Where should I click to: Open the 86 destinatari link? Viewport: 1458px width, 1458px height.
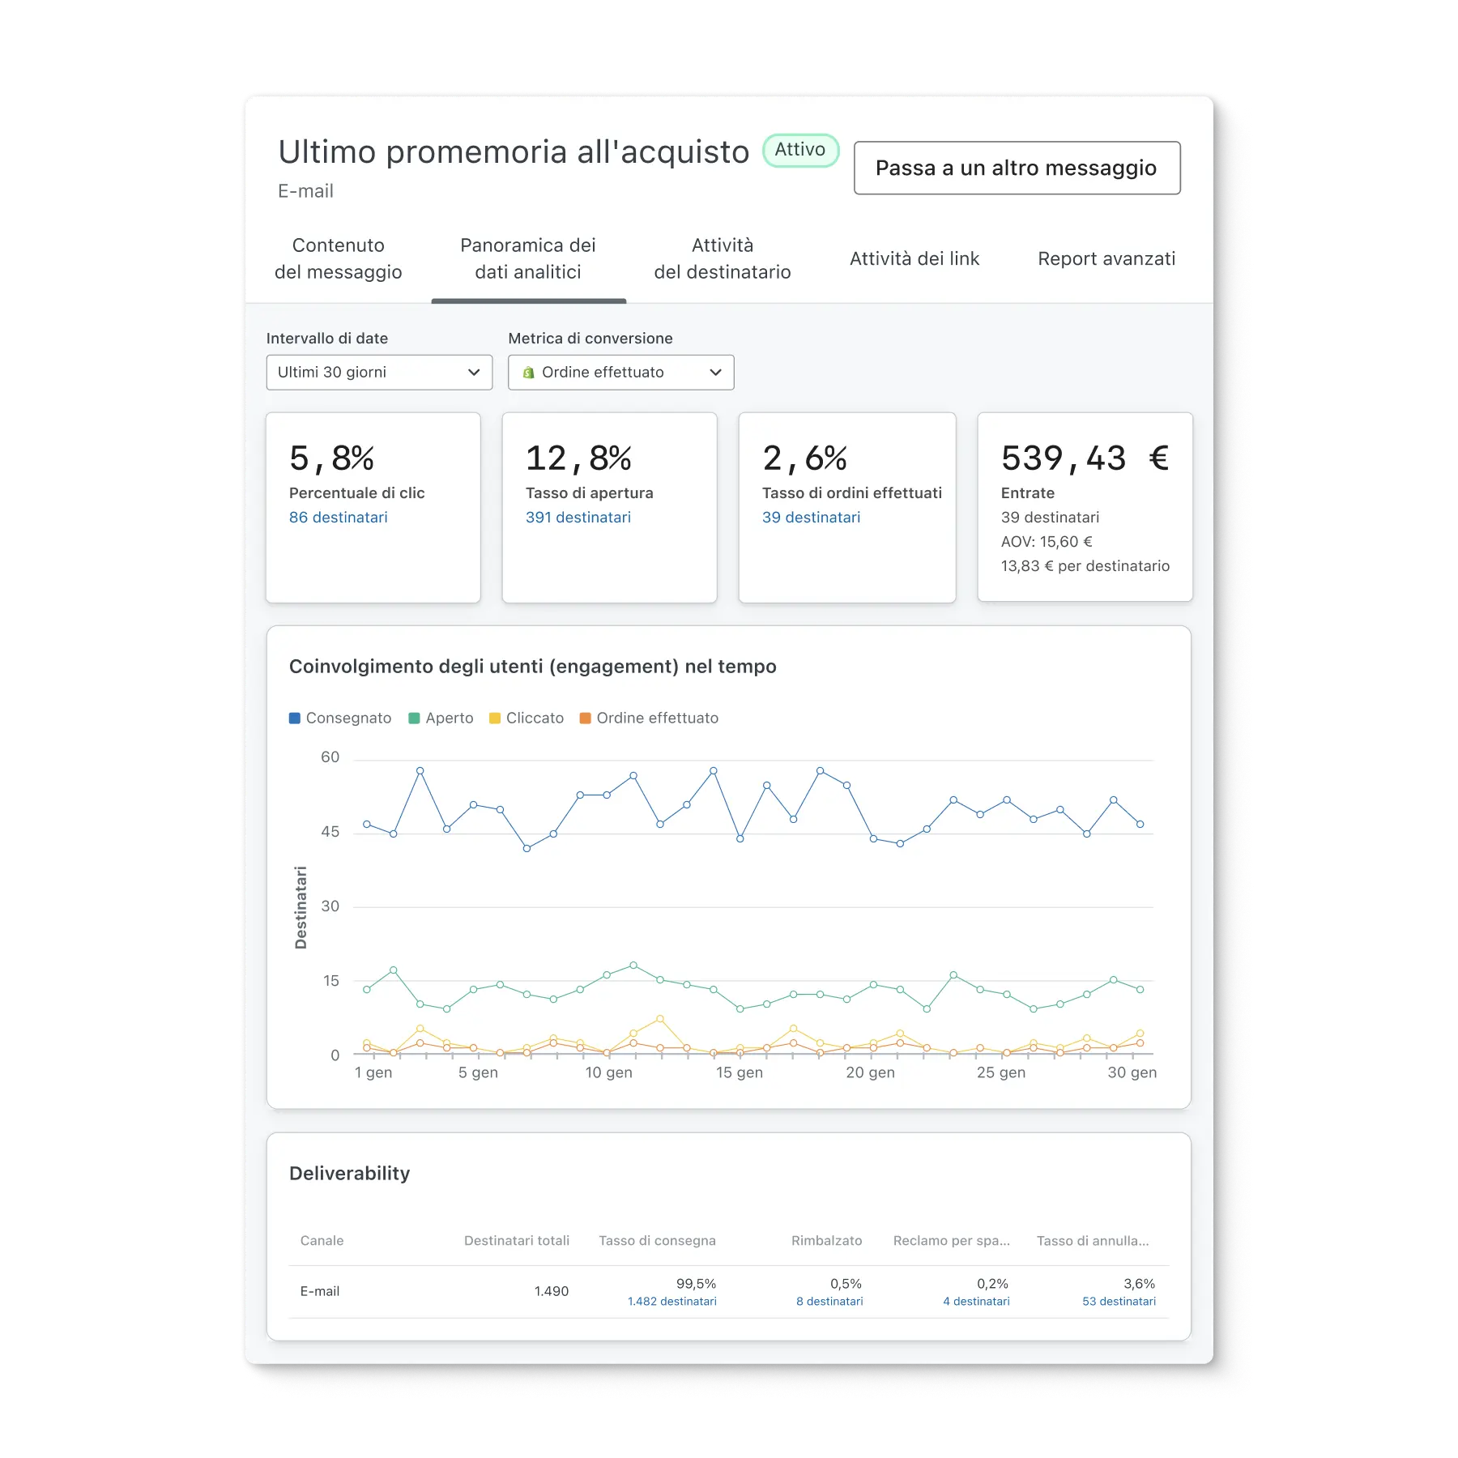[339, 517]
